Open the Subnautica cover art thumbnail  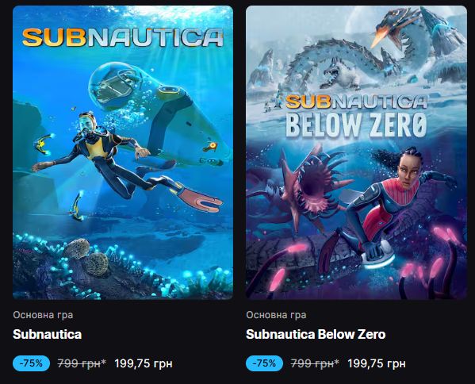pos(123,152)
